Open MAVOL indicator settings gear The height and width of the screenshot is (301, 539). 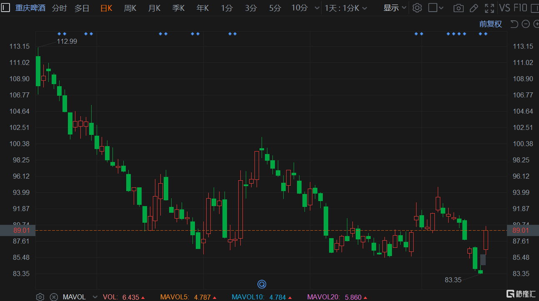tap(40, 297)
